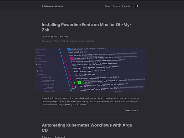Open the hersoncruz.com home link
This screenshot has width=184, height=138.
coord(54,6)
